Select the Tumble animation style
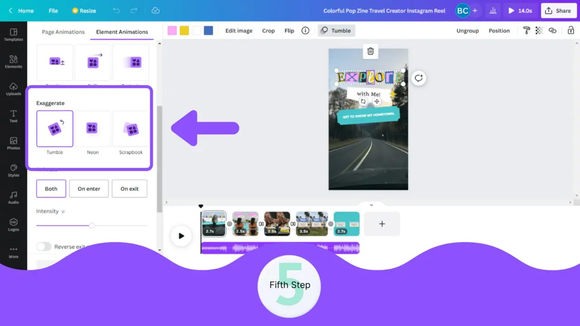580x326 pixels. [x=54, y=129]
